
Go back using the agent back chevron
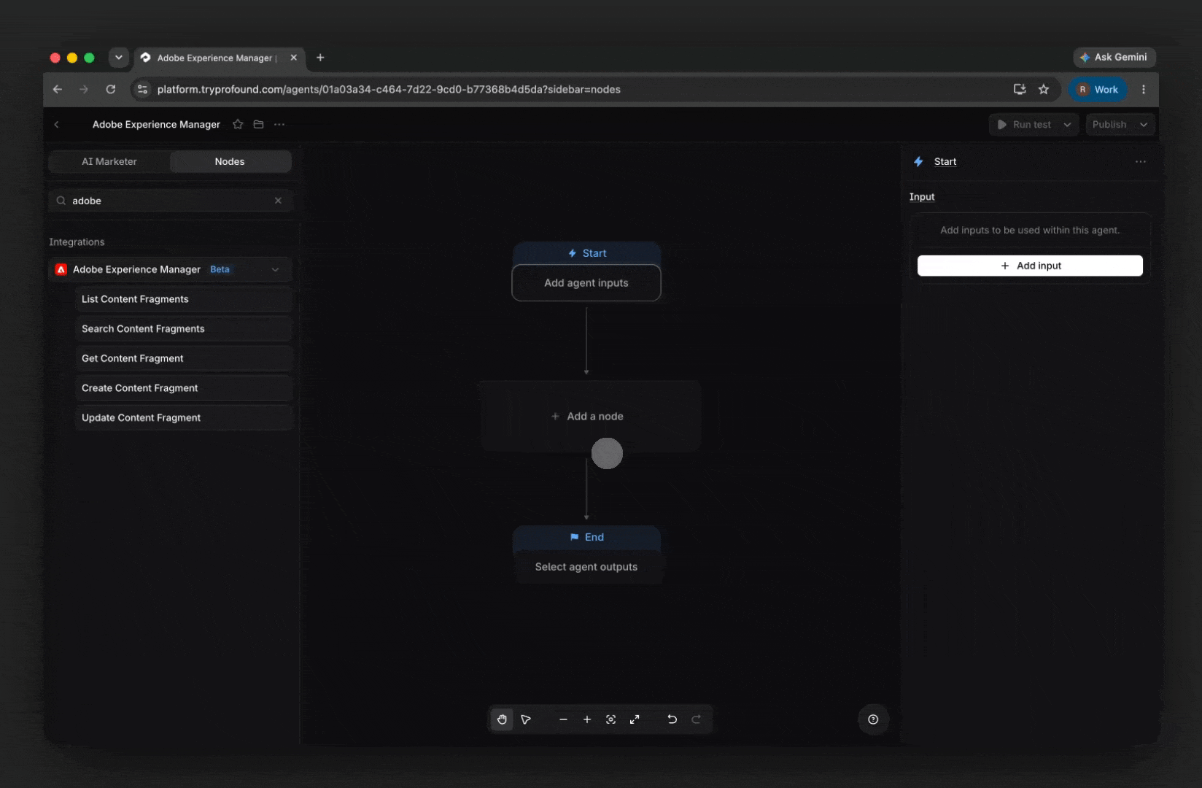click(57, 125)
